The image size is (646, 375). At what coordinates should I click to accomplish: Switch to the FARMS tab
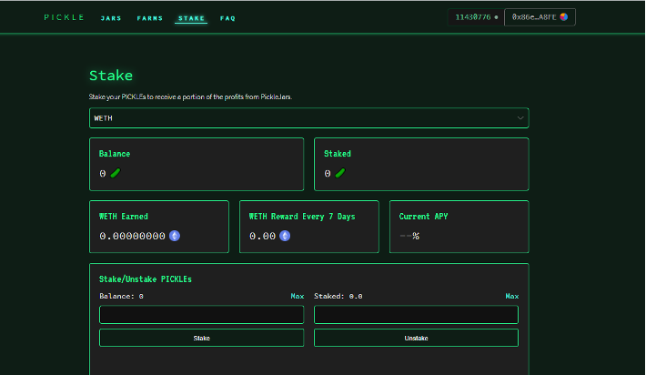tap(150, 18)
